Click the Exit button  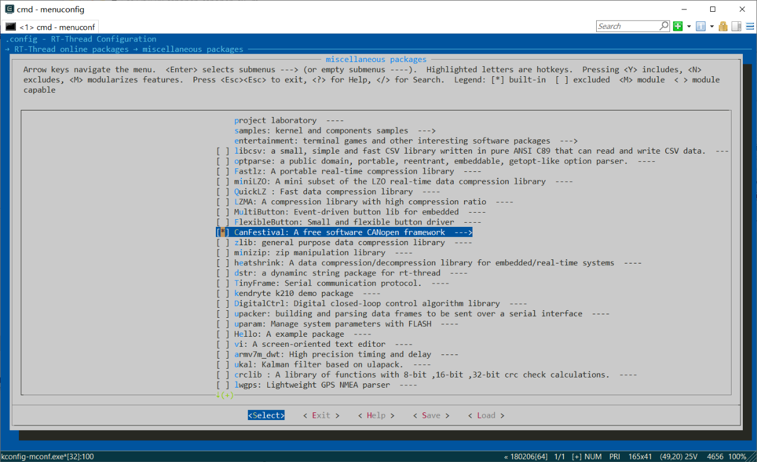pyautogui.click(x=321, y=415)
